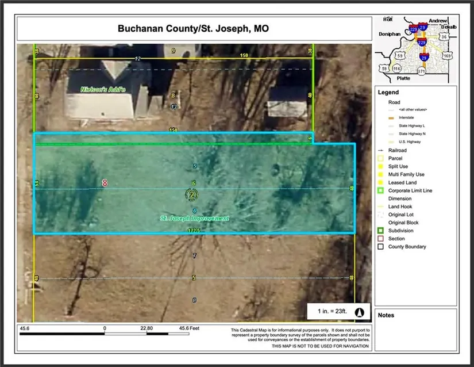This screenshot has width=474, height=367.
Task: Click the Notes panel heading
Action: click(386, 315)
